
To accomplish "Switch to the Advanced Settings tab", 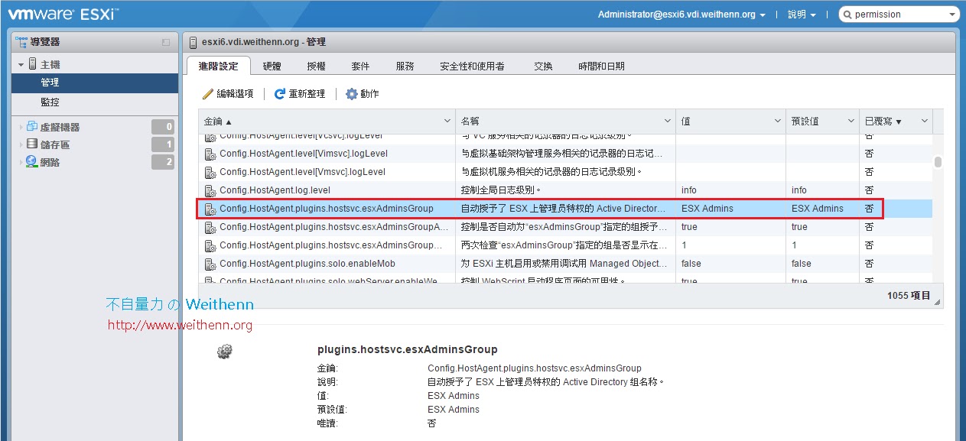I will coord(218,66).
